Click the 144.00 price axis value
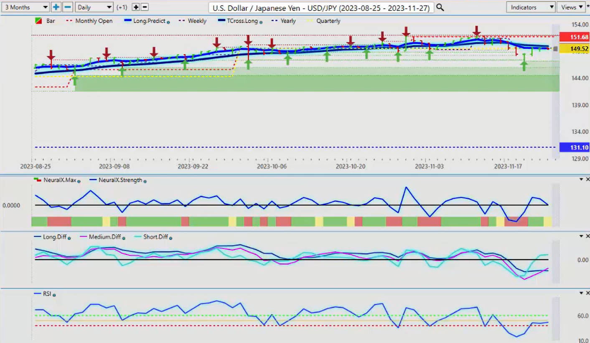 point(581,78)
